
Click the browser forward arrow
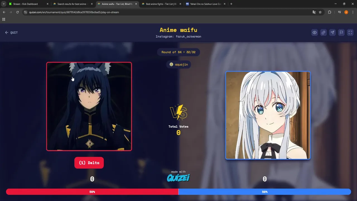(11, 12)
